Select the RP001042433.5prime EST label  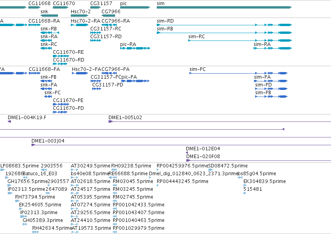[x=139, y=205]
